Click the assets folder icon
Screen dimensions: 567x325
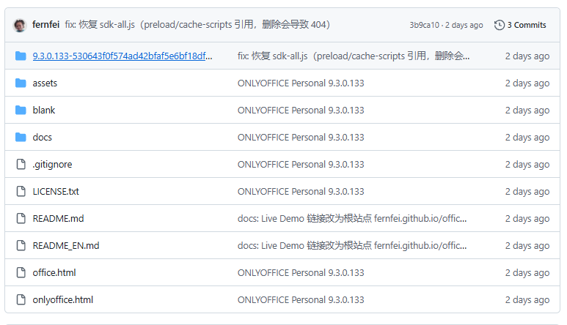pos(21,83)
